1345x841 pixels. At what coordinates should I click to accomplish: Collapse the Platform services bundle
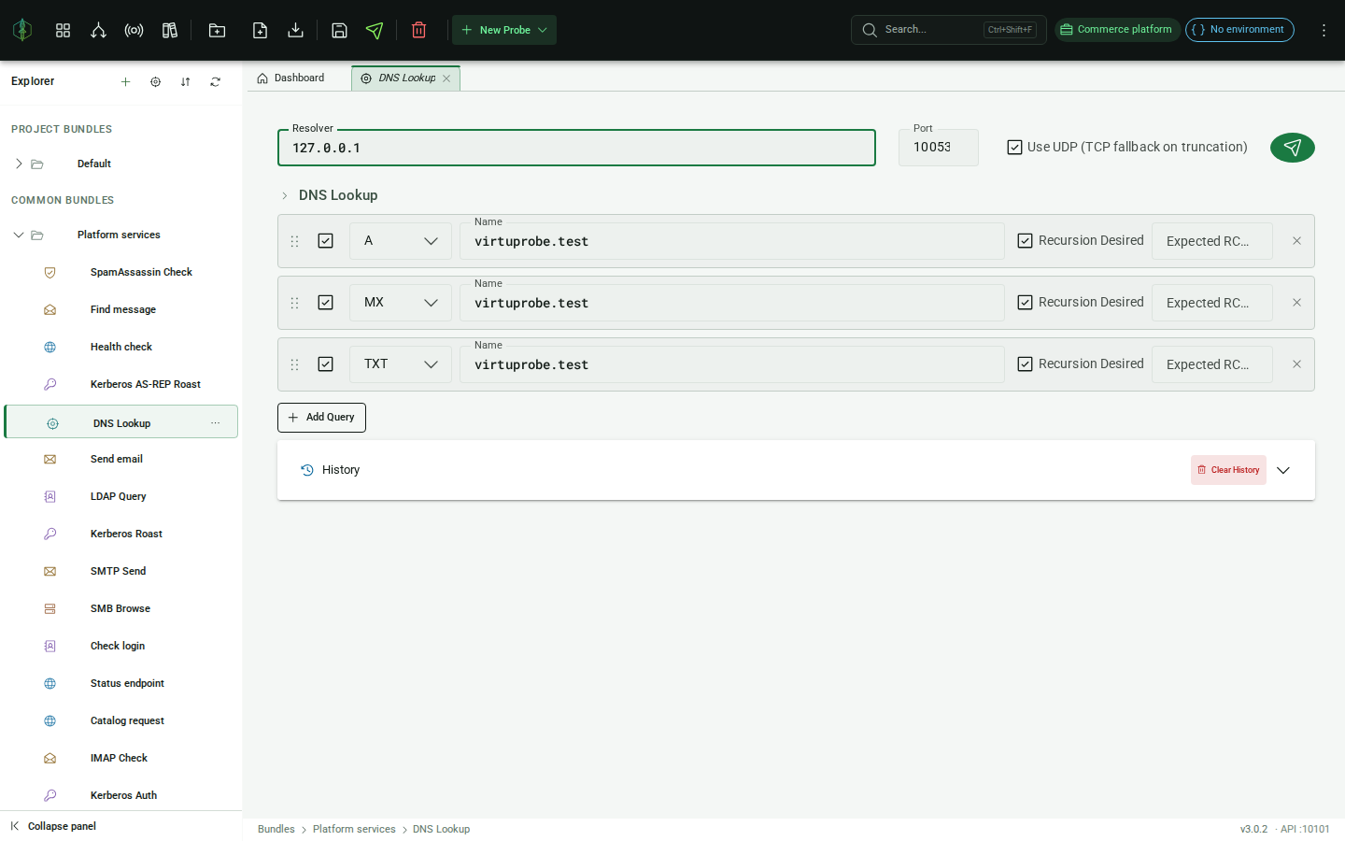19,235
